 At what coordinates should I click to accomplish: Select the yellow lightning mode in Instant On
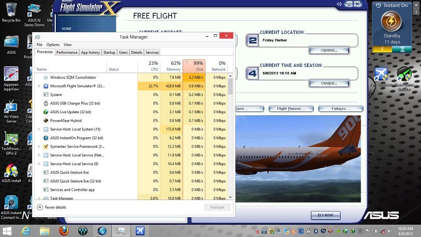pos(382,49)
